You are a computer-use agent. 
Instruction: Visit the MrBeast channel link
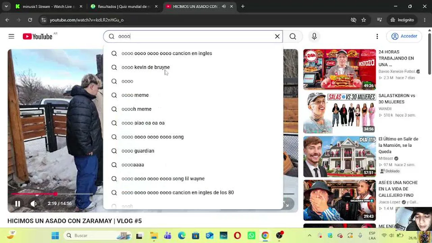point(386,159)
